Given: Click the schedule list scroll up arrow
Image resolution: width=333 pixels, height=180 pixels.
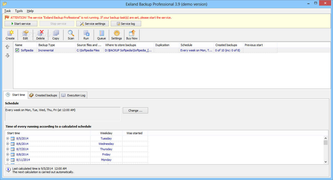Looking at the screenshot, I should [x=326, y=138].
